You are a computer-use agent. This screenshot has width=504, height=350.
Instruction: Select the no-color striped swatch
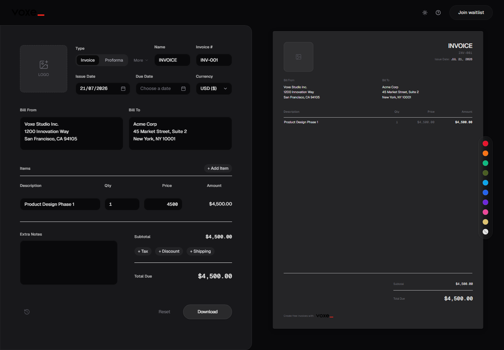[x=485, y=232]
